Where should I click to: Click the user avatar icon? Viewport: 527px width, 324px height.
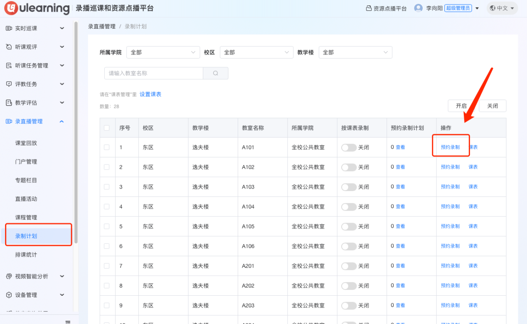point(418,8)
